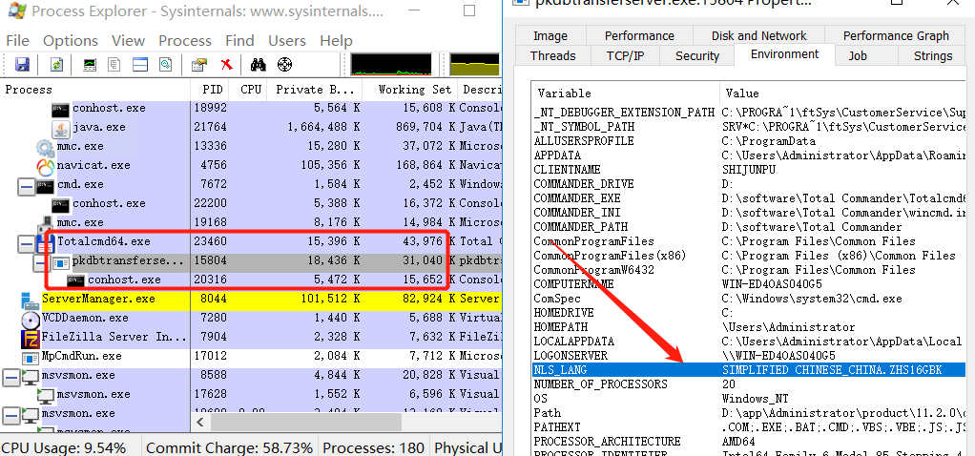Click the MpCmdRun.exe process icon
This screenshot has width=975, height=456.
[x=31, y=357]
